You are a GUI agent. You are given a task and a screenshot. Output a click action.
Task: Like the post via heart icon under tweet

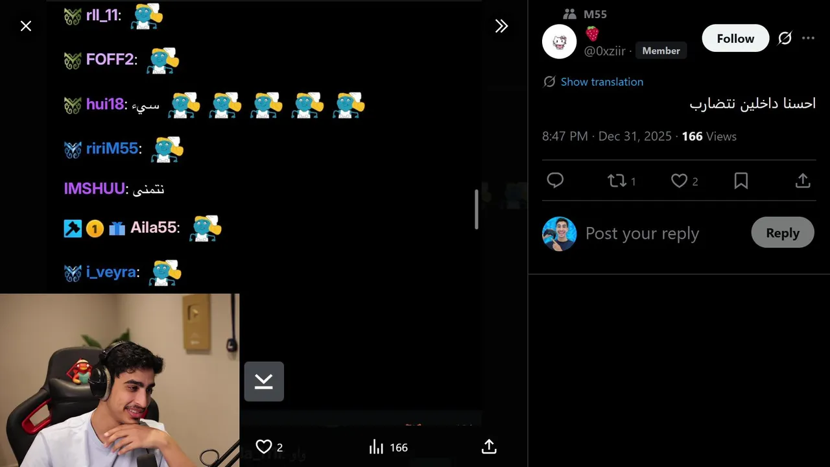(679, 181)
